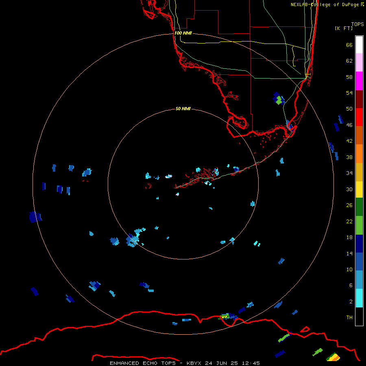Click the yellow 30 kft legend swatch

click(x=359, y=190)
